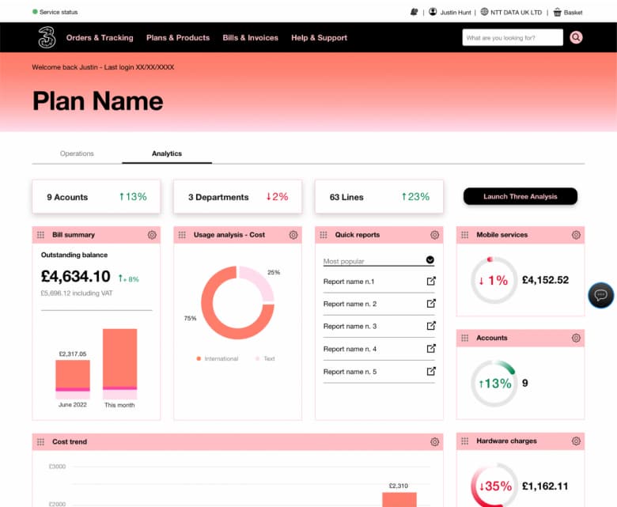Open Report name n. 3 external link icon

point(431,326)
